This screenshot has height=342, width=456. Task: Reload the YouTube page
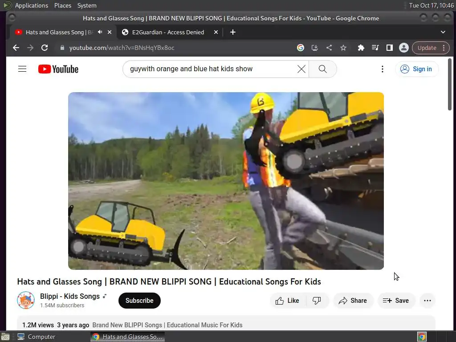[45, 48]
